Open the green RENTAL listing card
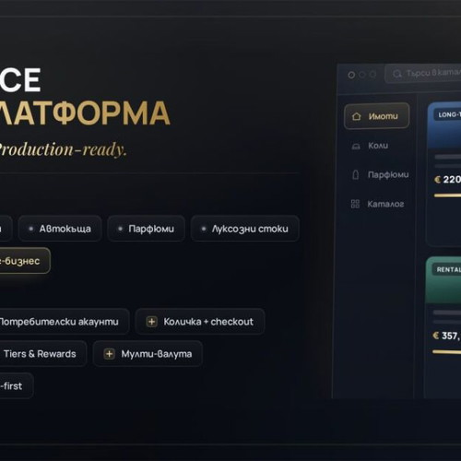Viewport: 461px width, 461px height. [443, 327]
